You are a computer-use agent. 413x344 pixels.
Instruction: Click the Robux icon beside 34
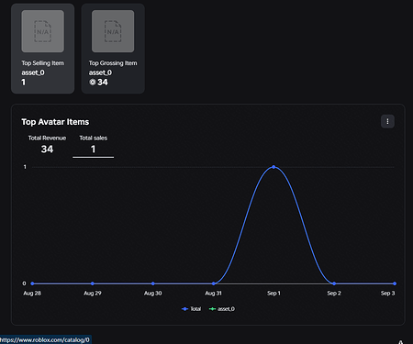(93, 82)
